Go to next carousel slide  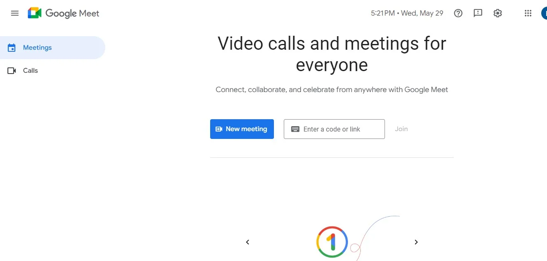pos(416,242)
